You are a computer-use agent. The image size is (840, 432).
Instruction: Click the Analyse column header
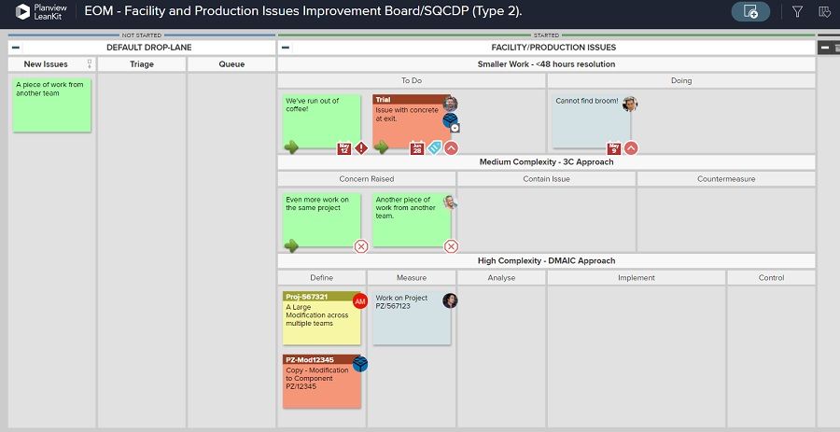point(501,278)
